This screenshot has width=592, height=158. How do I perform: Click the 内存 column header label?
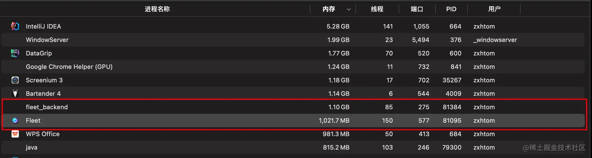point(329,9)
